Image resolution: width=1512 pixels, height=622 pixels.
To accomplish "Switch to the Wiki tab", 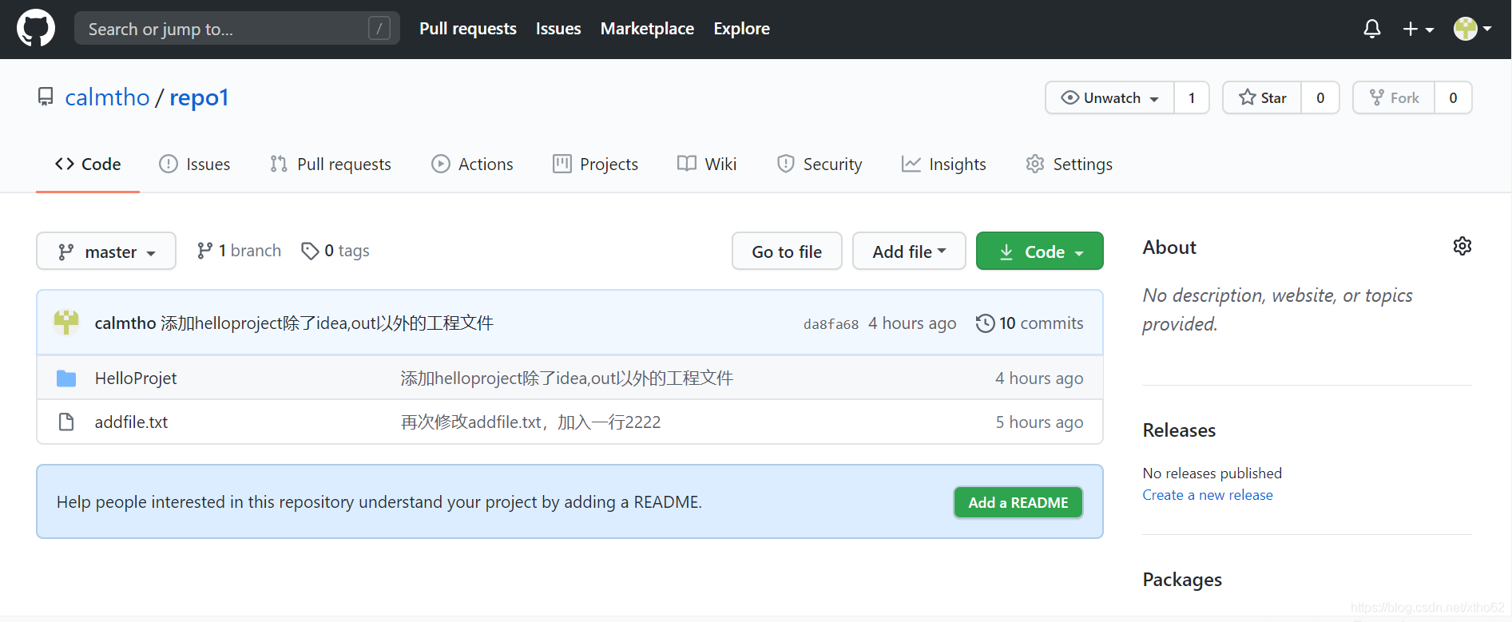I will tap(707, 164).
